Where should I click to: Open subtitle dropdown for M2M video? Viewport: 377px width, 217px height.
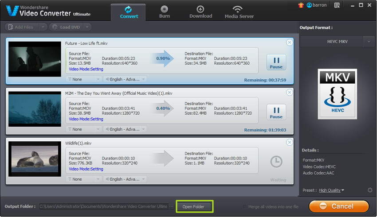(84, 129)
